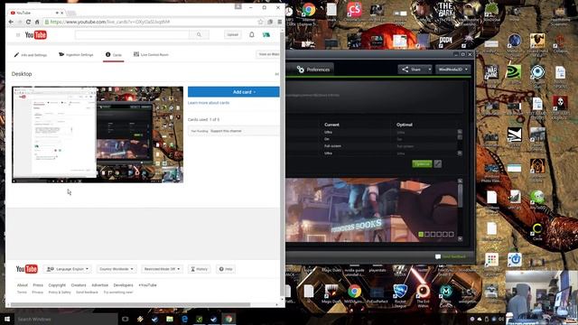The width and height of the screenshot is (578, 325).
Task: Open the Live Control Room tab
Action: (x=151, y=54)
